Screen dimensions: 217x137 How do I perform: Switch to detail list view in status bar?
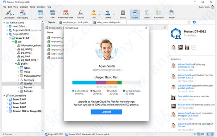199,134
